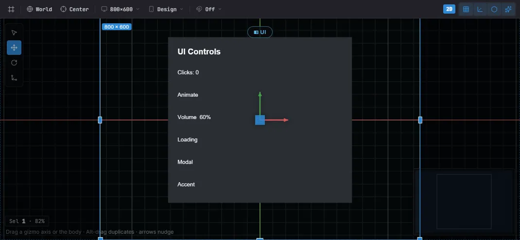Click the monitor resolution icon
The image size is (520, 240).
(x=104, y=9)
